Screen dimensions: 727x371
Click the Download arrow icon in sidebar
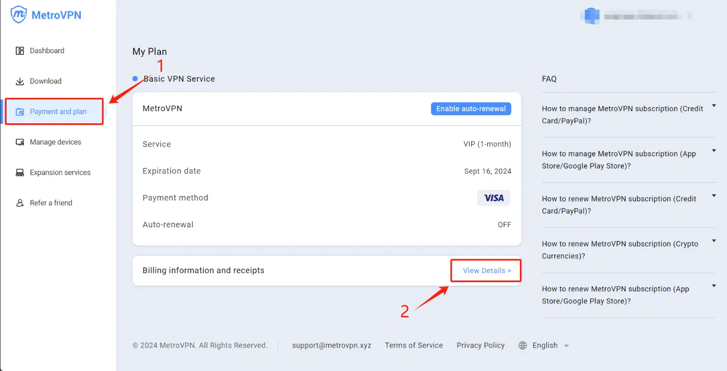pyautogui.click(x=20, y=81)
